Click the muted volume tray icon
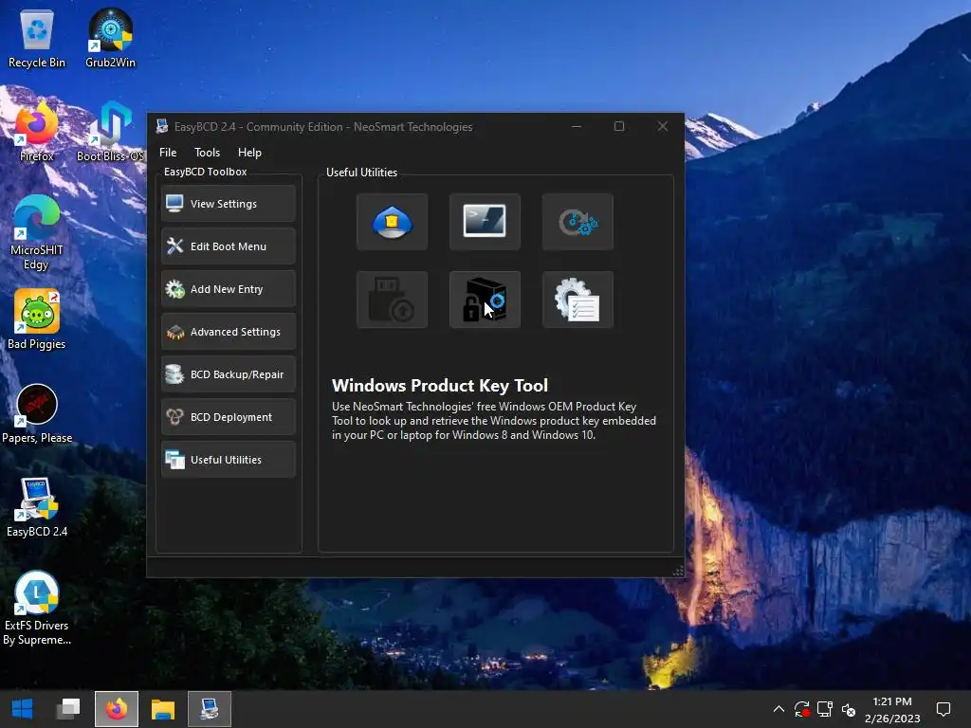The height and width of the screenshot is (728, 971). [x=849, y=710]
